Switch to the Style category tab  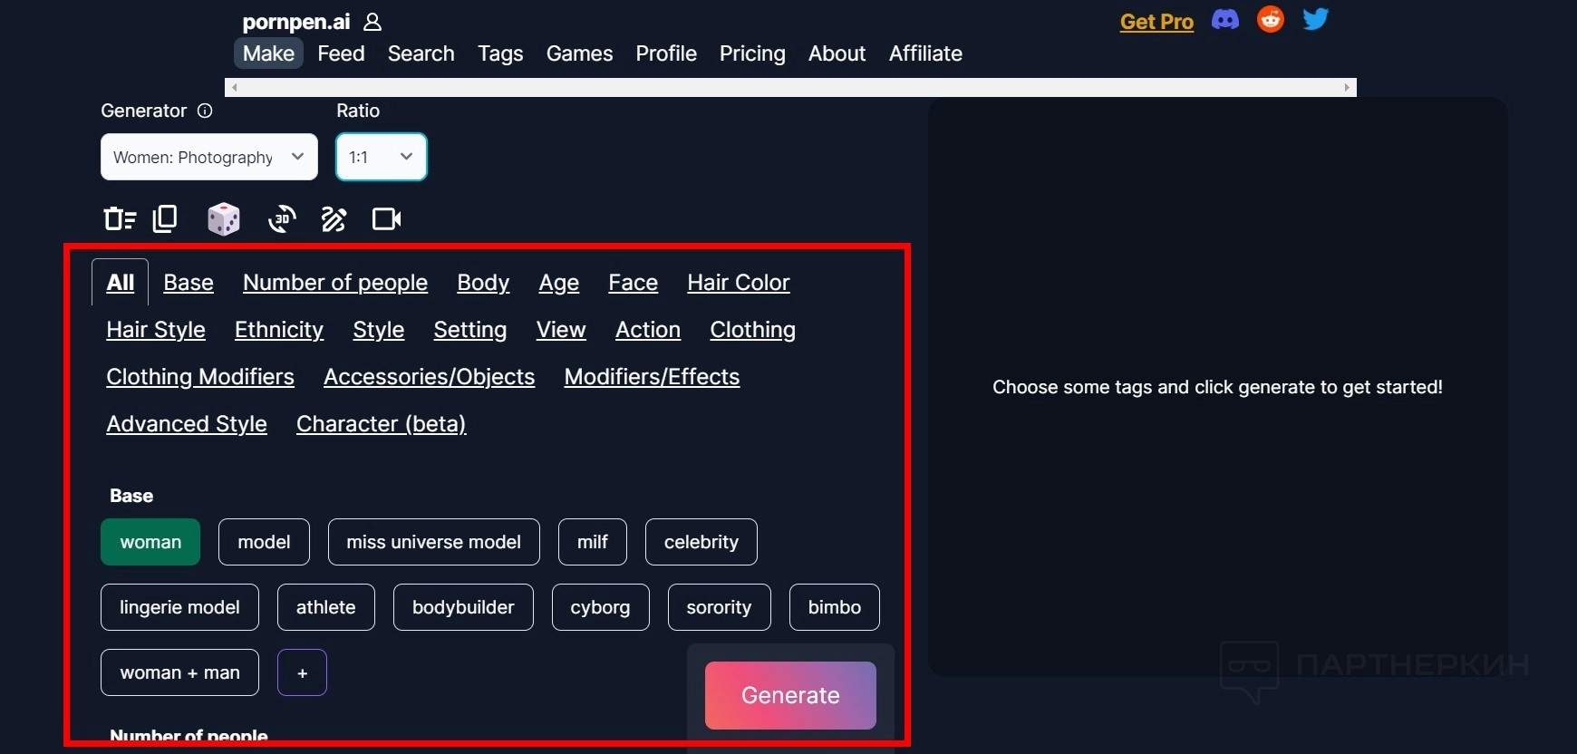click(379, 330)
